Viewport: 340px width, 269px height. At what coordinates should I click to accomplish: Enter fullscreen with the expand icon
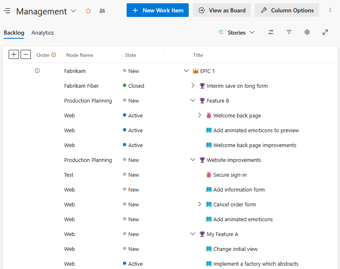click(x=325, y=32)
